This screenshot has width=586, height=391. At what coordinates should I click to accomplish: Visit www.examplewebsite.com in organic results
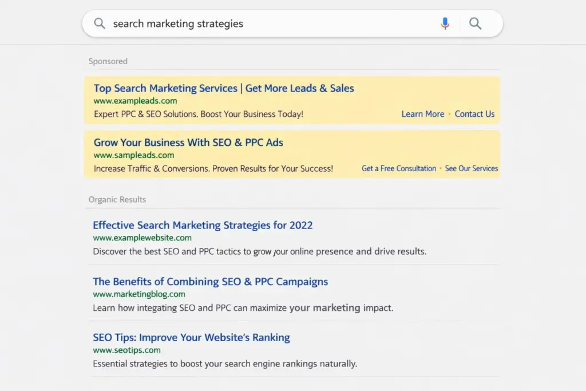[x=142, y=238]
